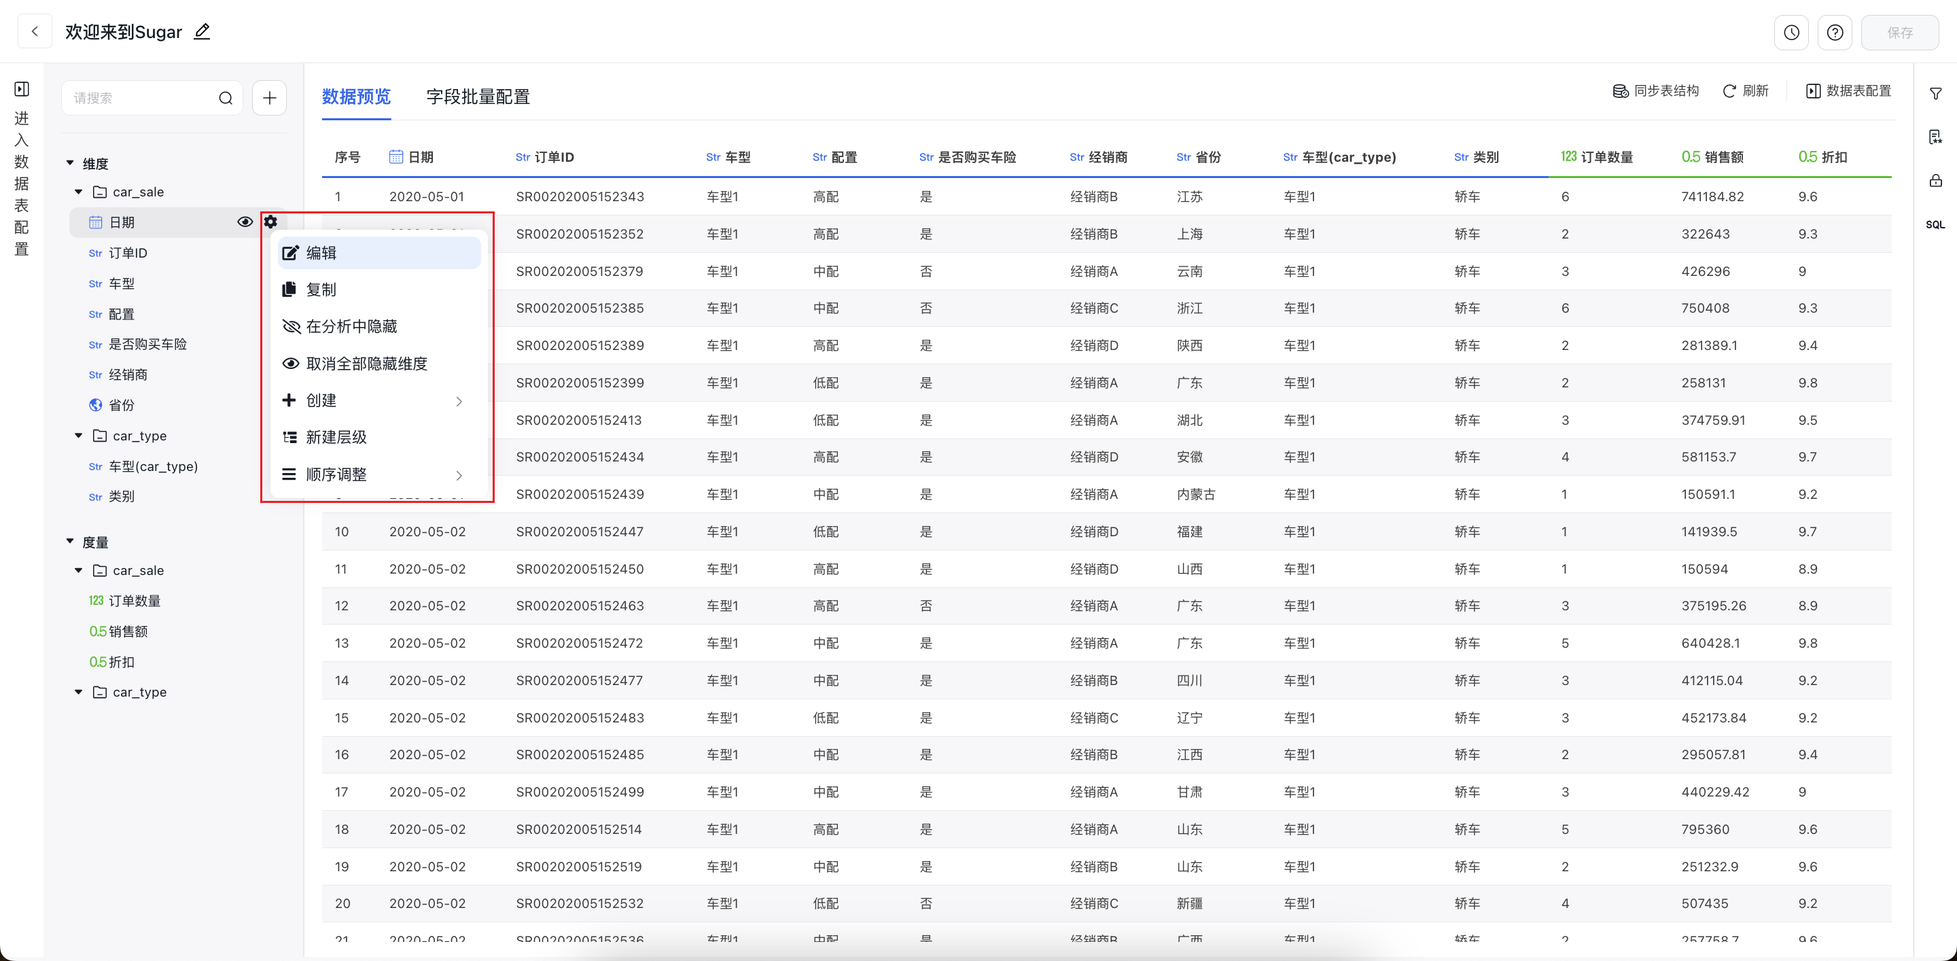This screenshot has height=961, width=1957.
Task: Select 车型 field under car_sale
Action: coord(122,283)
